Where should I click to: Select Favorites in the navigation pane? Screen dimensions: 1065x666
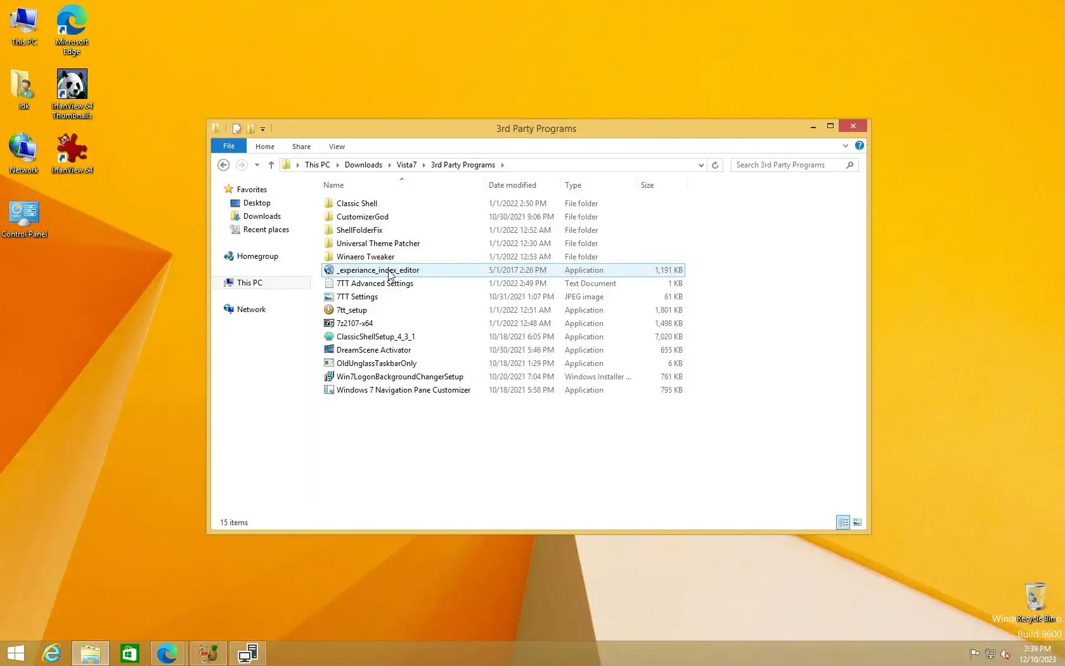252,190
